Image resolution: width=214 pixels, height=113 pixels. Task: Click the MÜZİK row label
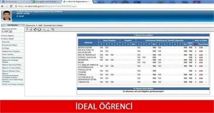click(81, 62)
